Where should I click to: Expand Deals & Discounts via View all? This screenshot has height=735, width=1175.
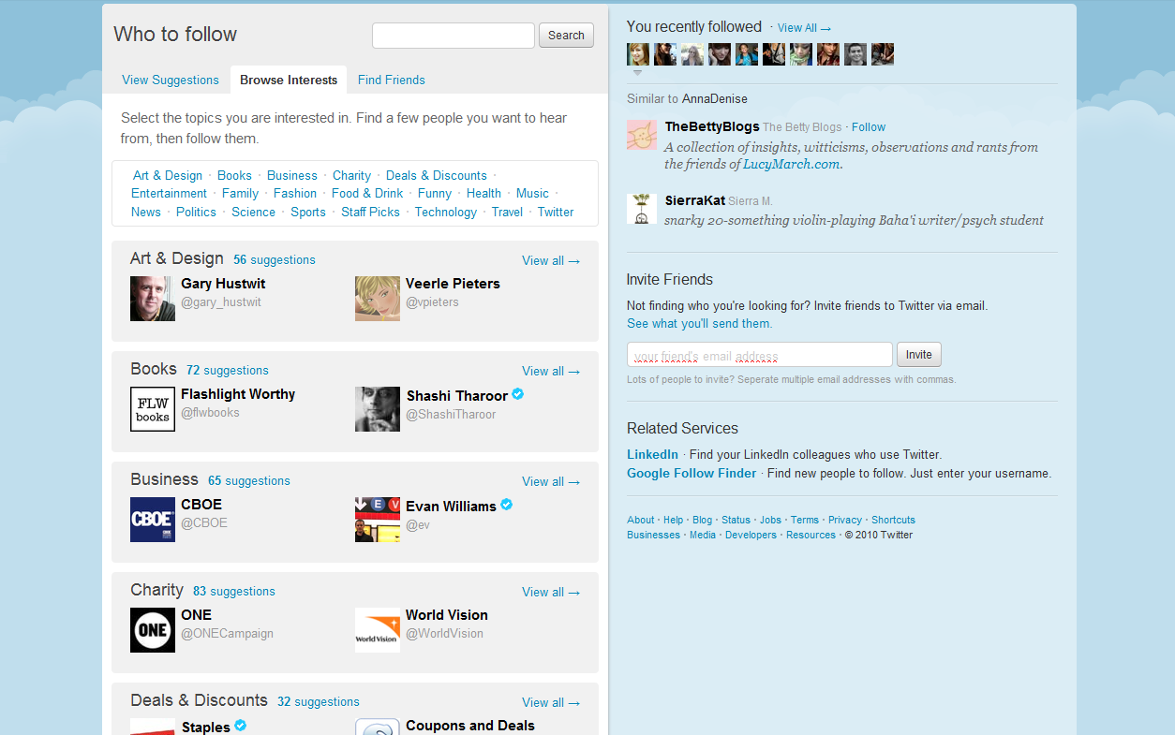coord(551,702)
